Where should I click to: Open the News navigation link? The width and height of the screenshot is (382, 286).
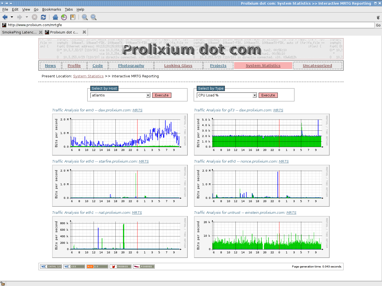pyautogui.click(x=50, y=66)
